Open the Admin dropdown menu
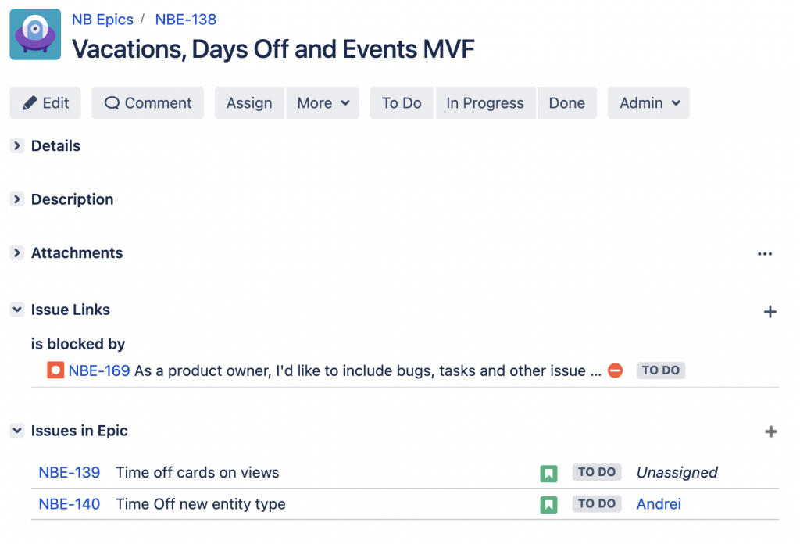 pyautogui.click(x=648, y=102)
